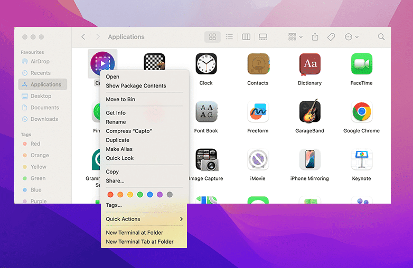The width and height of the screenshot is (413, 268).
Task: Filter by Green tag in sidebar
Action: point(43,178)
